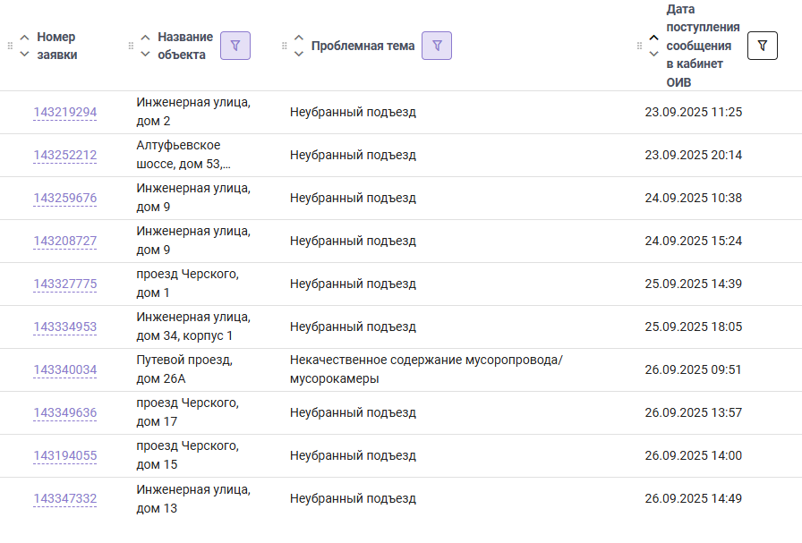Sort Номер заявки ascending with up arrow

[24, 38]
